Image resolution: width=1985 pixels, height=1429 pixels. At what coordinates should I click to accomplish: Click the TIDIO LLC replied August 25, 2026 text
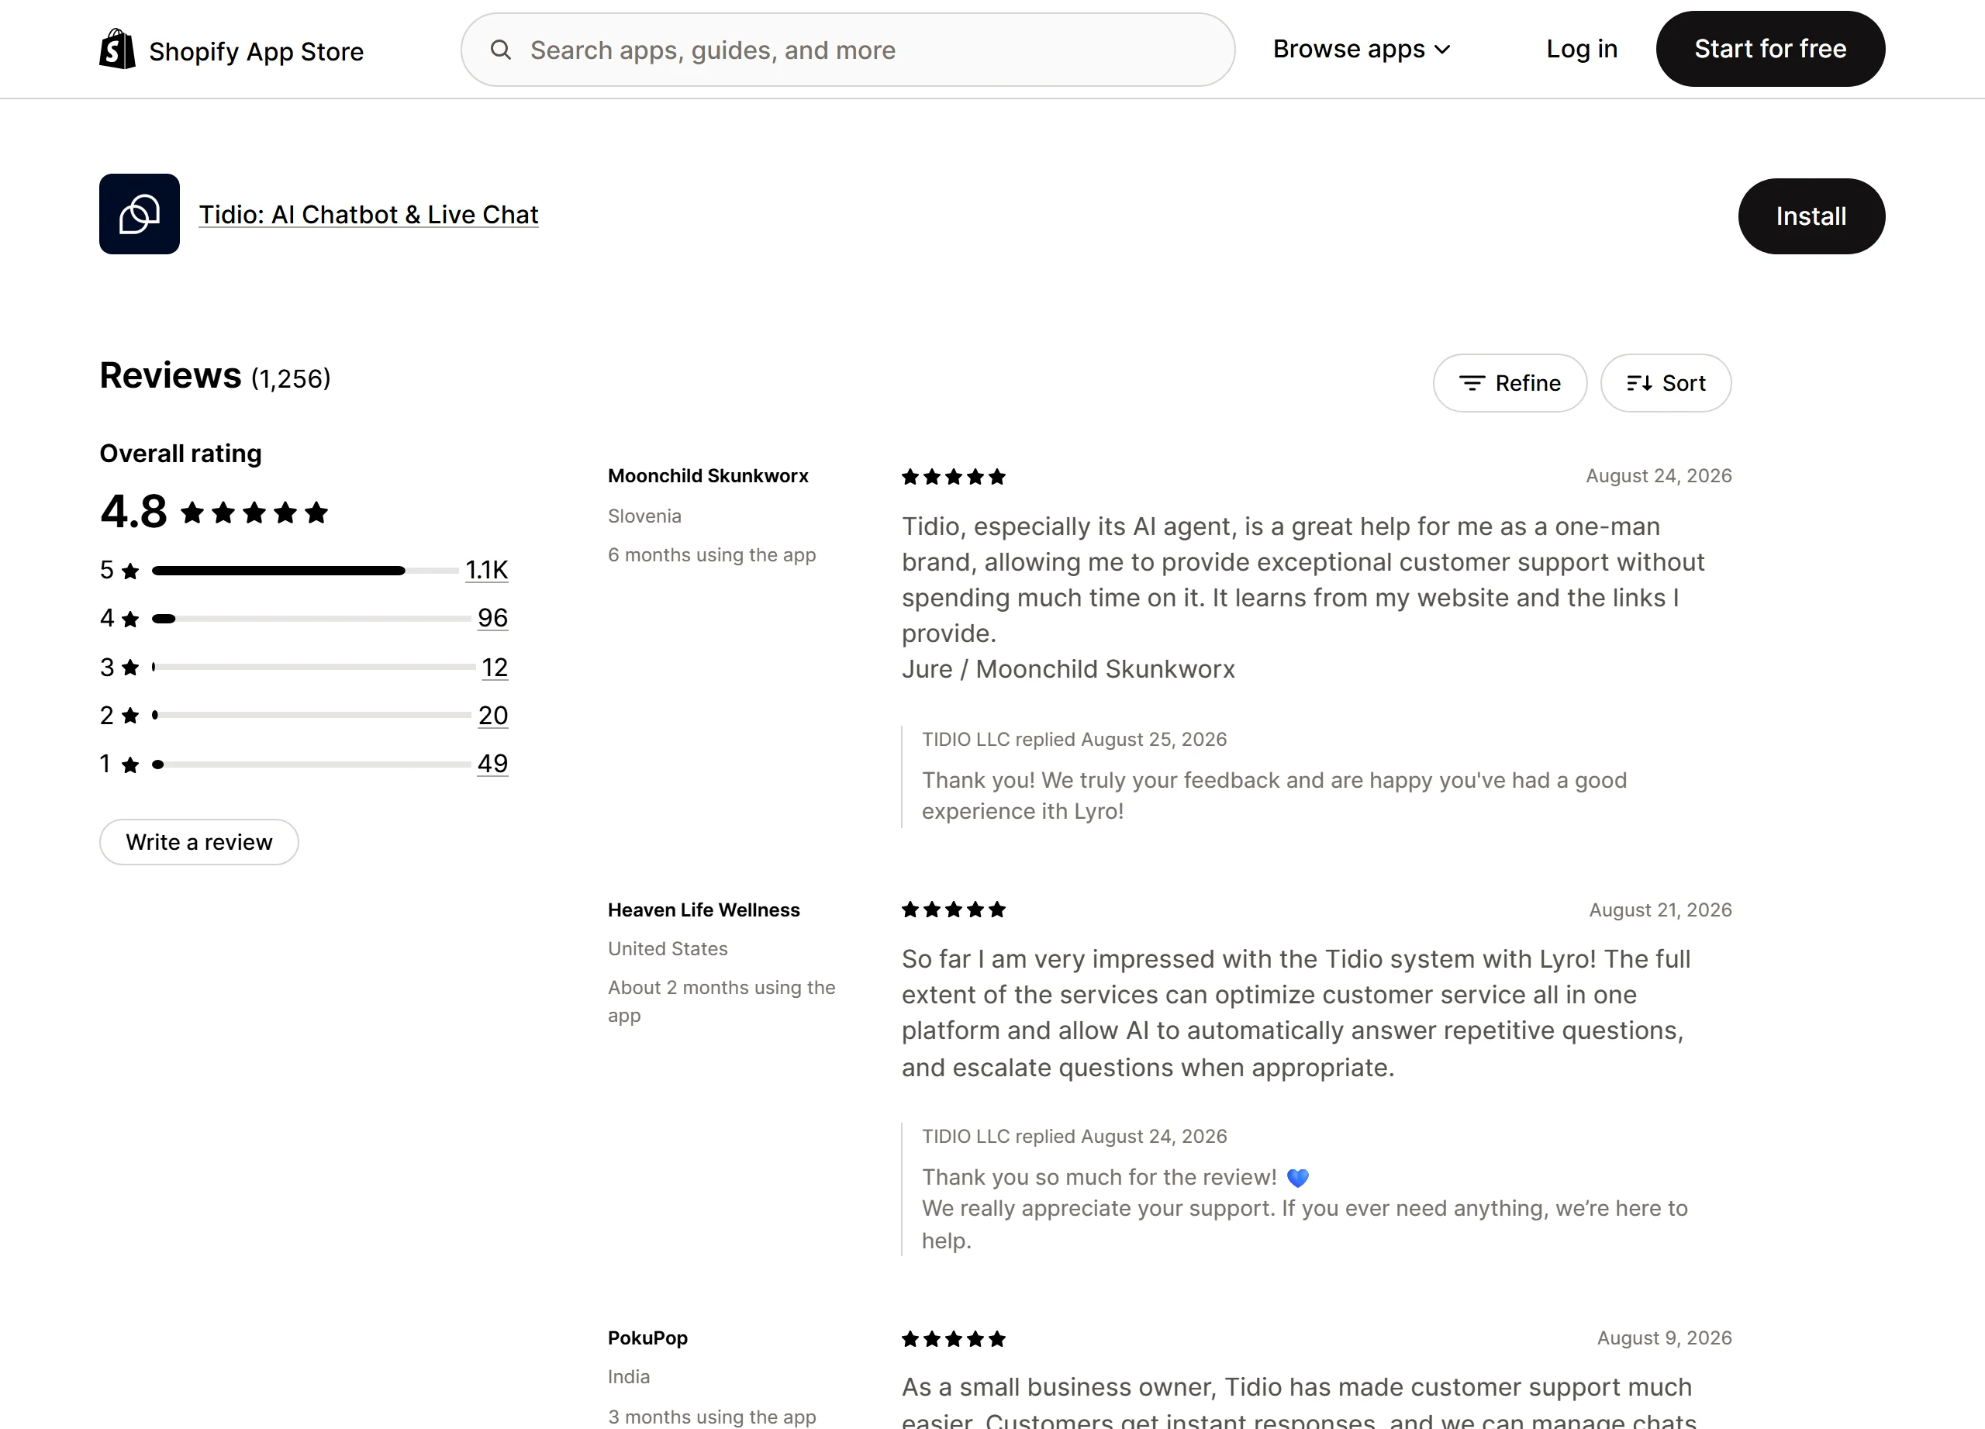[x=1074, y=740]
